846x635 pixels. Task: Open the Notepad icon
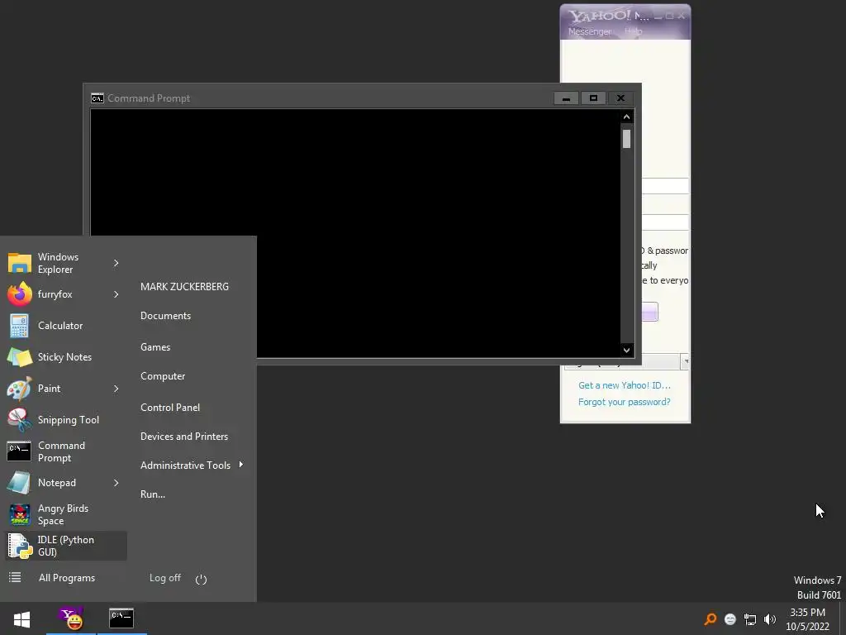(x=20, y=483)
